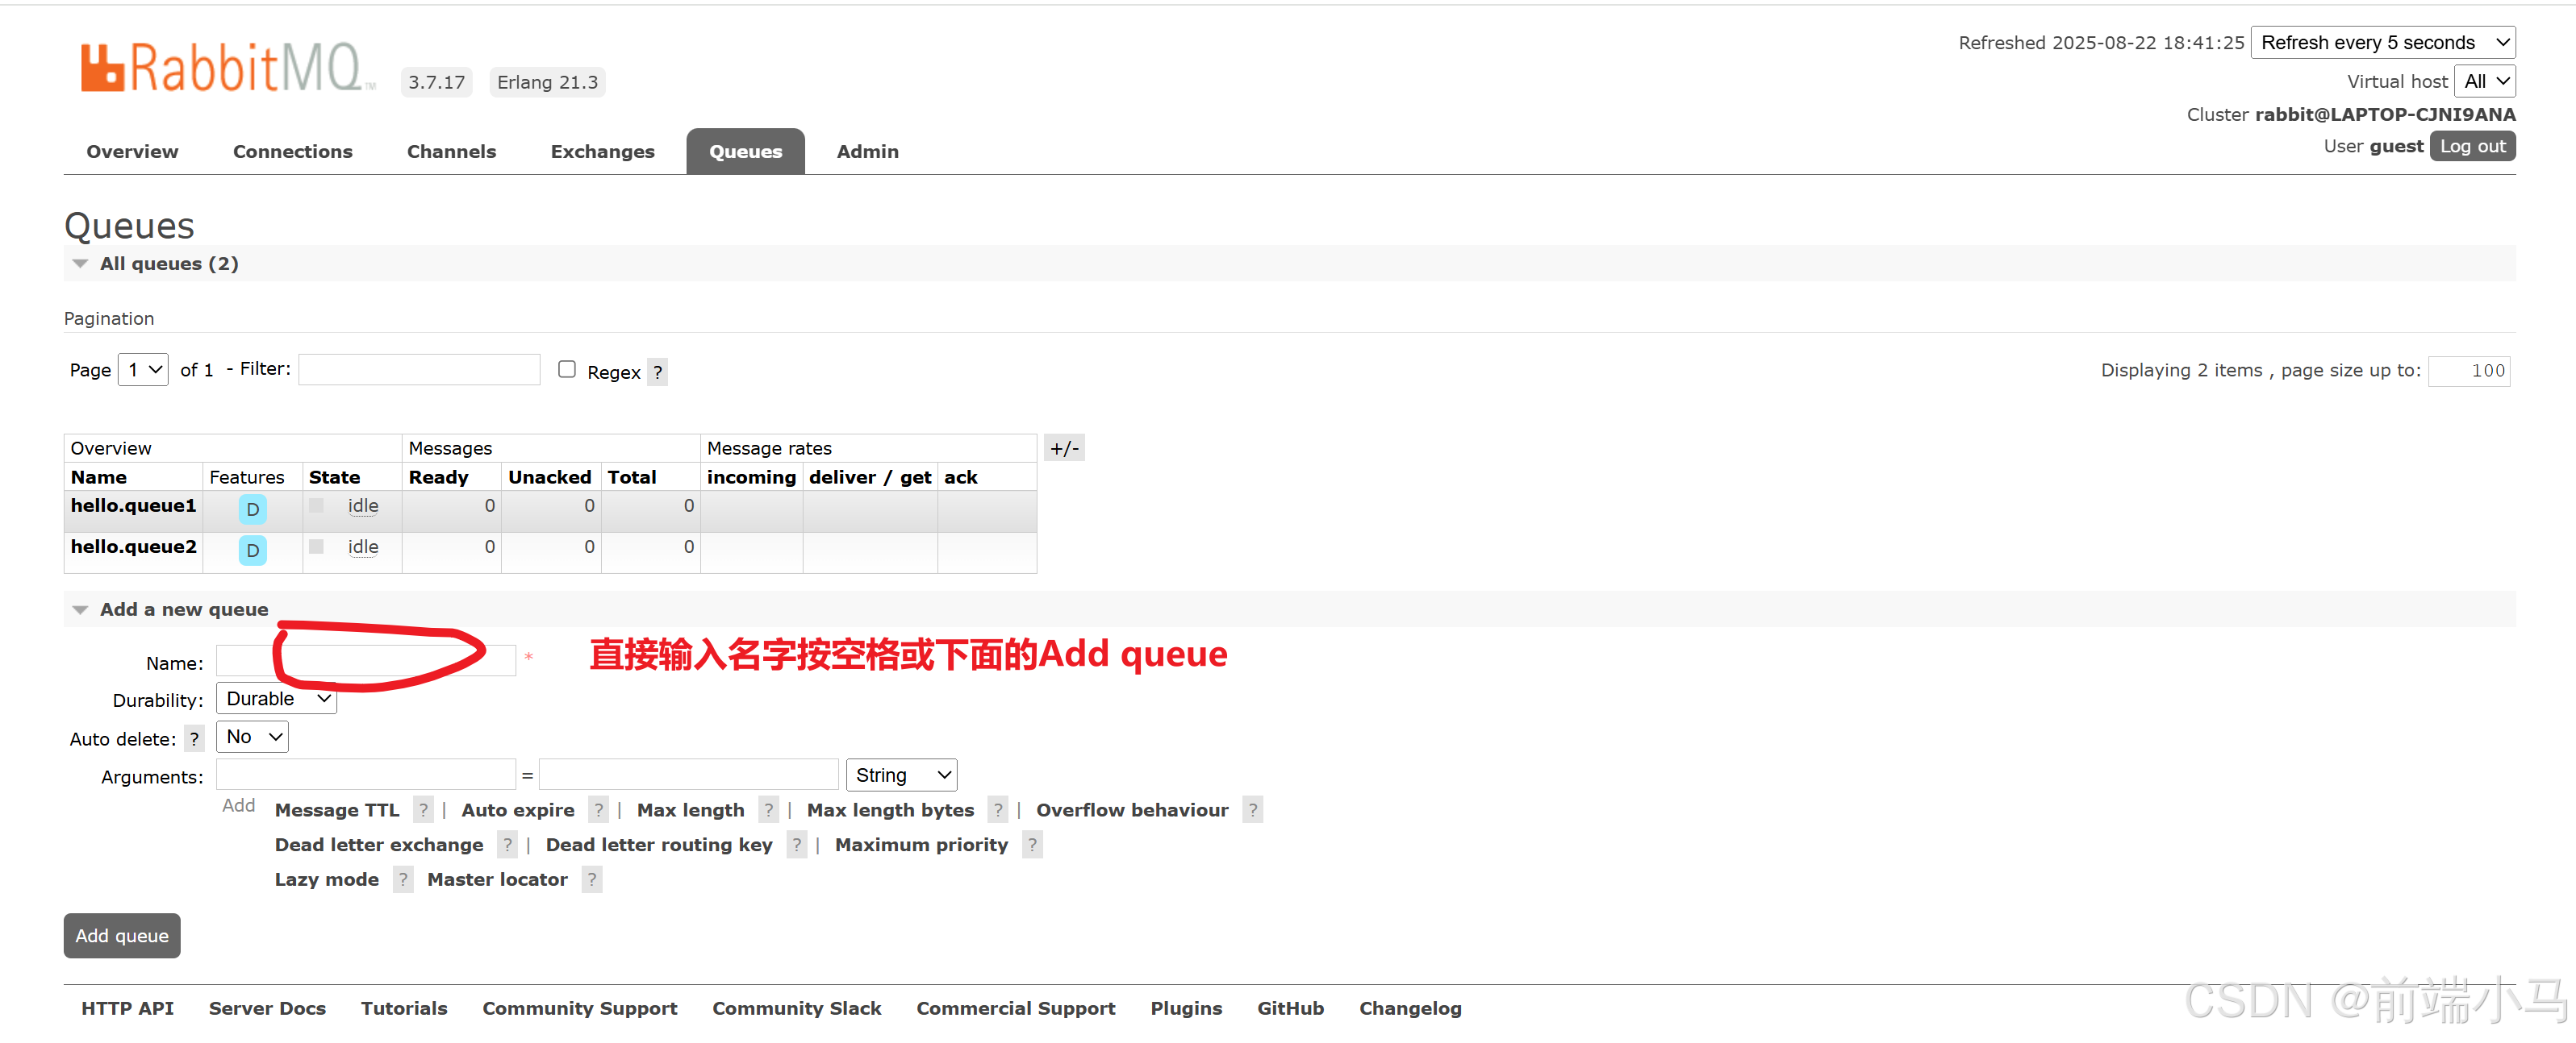Click help icon for Lazy mode

coord(403,880)
